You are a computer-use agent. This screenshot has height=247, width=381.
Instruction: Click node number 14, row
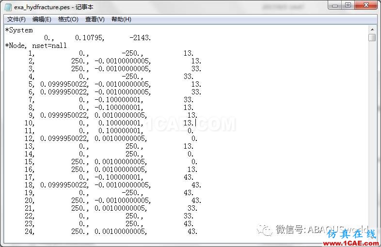click(109, 154)
